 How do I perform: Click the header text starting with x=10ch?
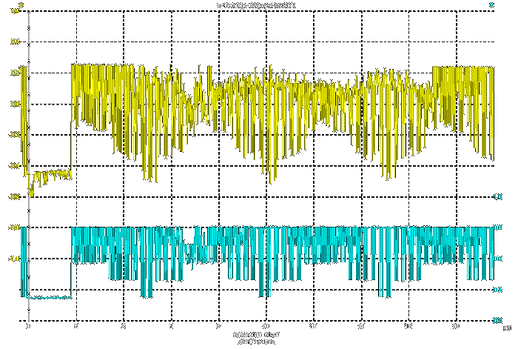(x=259, y=5)
